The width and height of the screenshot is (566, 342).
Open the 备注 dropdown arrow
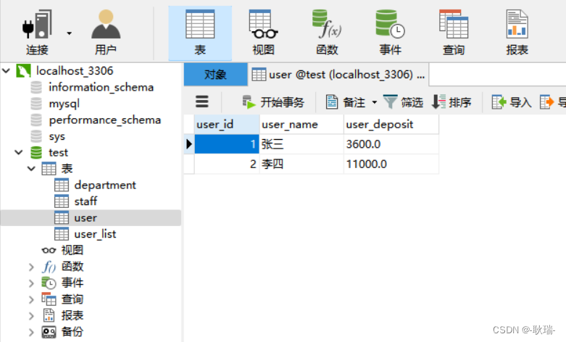click(x=375, y=102)
